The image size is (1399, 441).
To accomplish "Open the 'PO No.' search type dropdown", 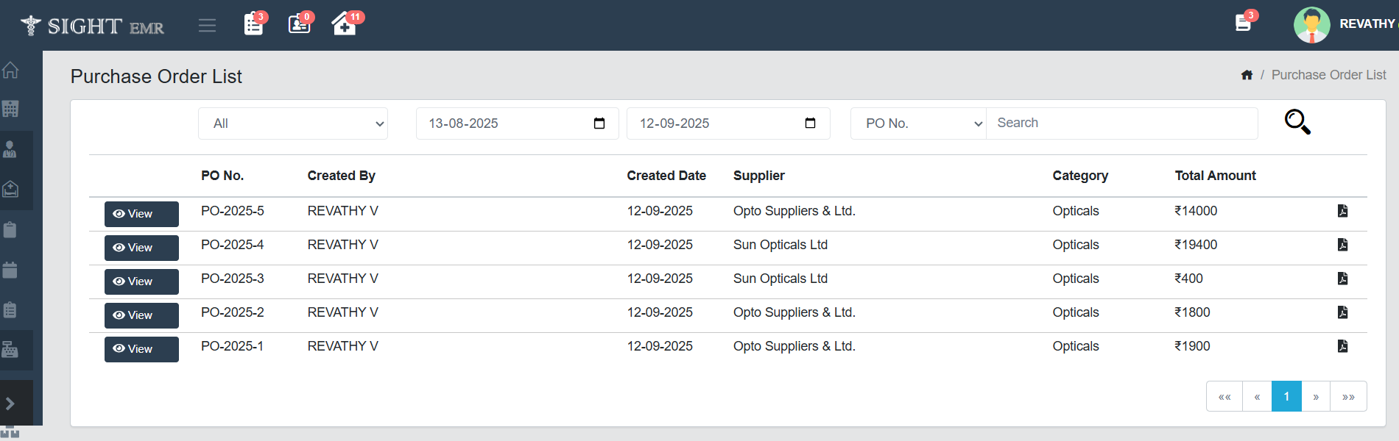I will pyautogui.click(x=917, y=123).
